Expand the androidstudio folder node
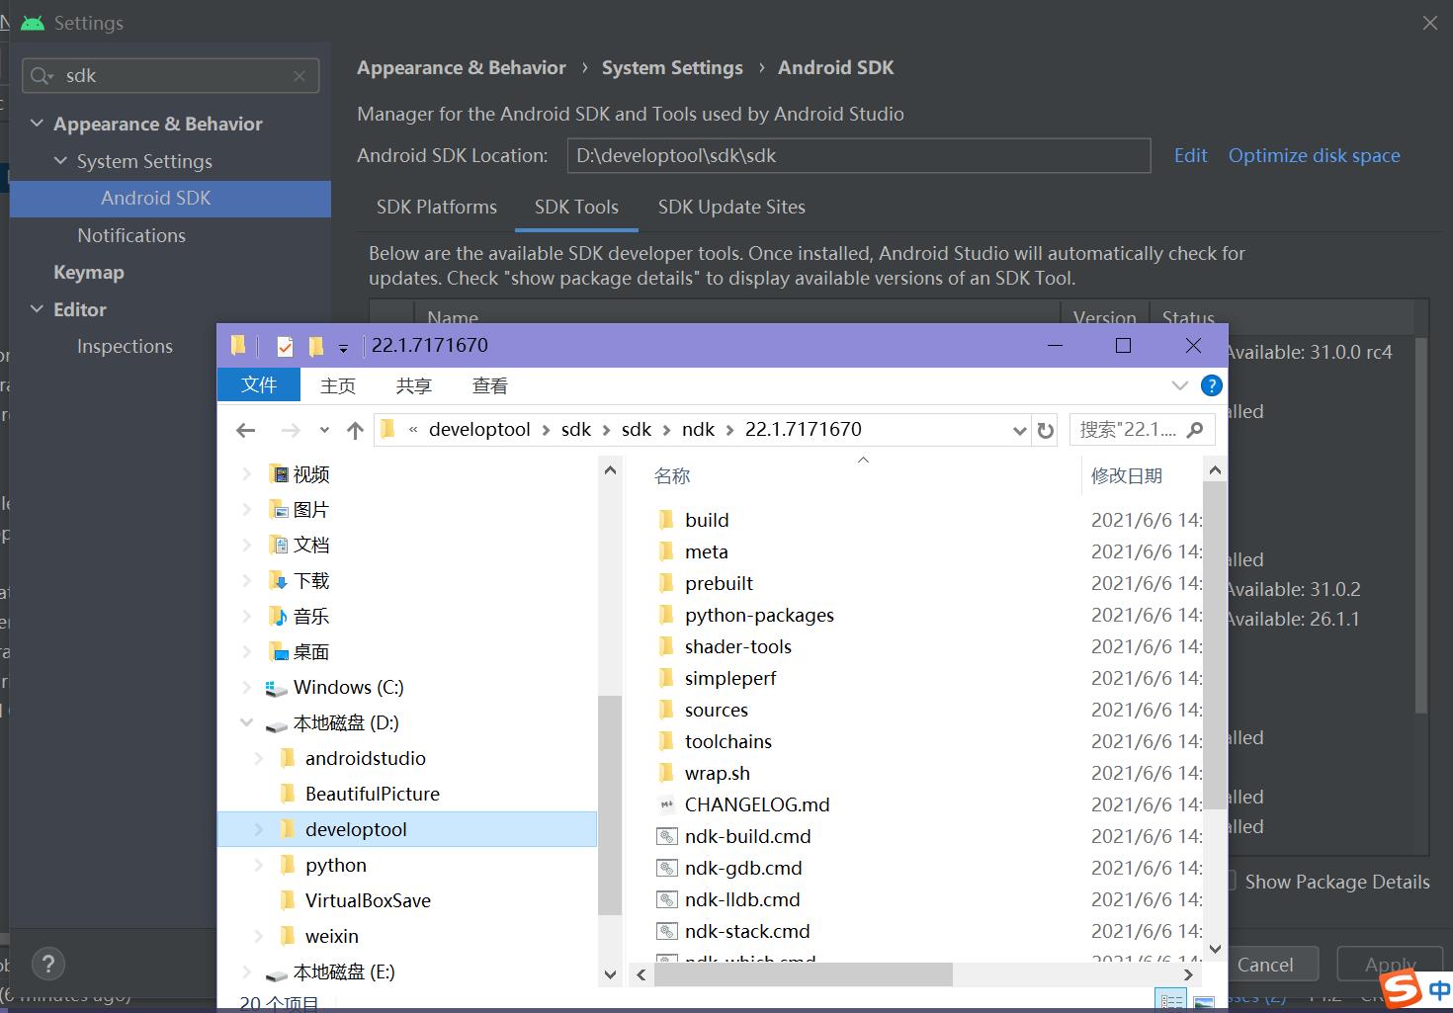The width and height of the screenshot is (1453, 1013). tap(259, 758)
